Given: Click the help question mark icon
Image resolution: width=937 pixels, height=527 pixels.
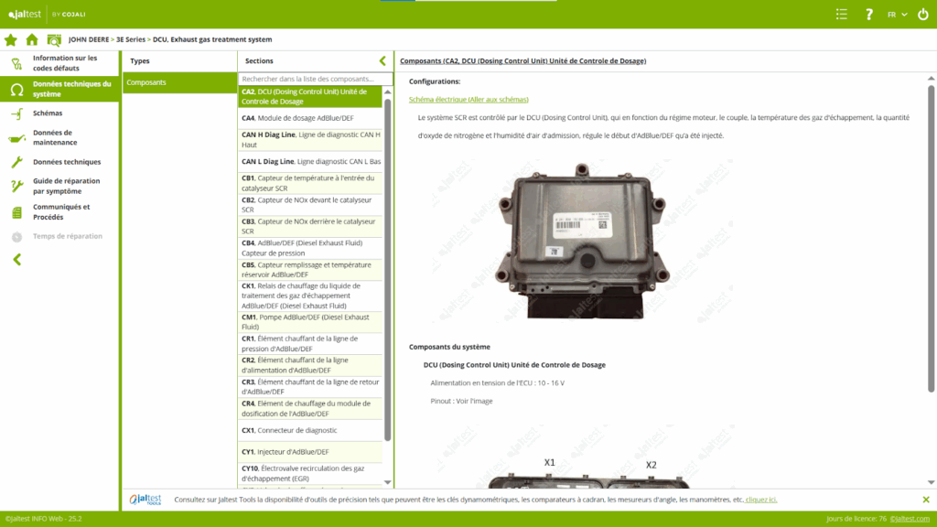Looking at the screenshot, I should (x=868, y=14).
